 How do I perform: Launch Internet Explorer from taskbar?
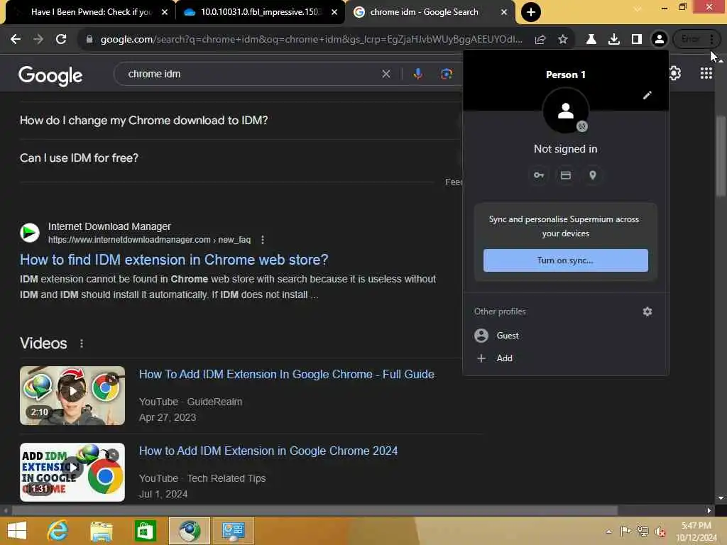click(x=58, y=531)
